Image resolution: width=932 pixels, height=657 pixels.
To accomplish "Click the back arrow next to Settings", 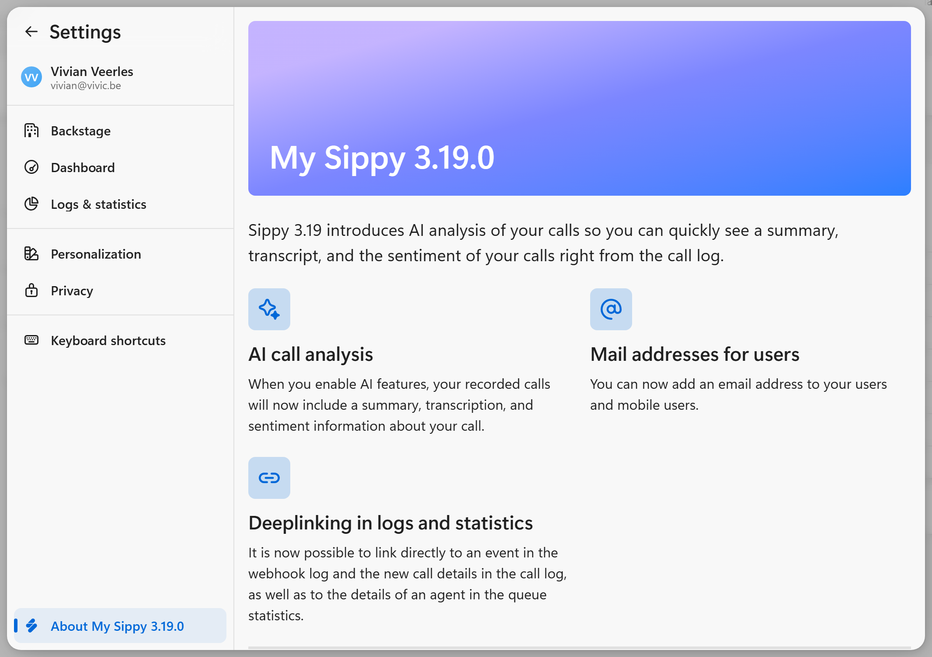I will click(31, 31).
